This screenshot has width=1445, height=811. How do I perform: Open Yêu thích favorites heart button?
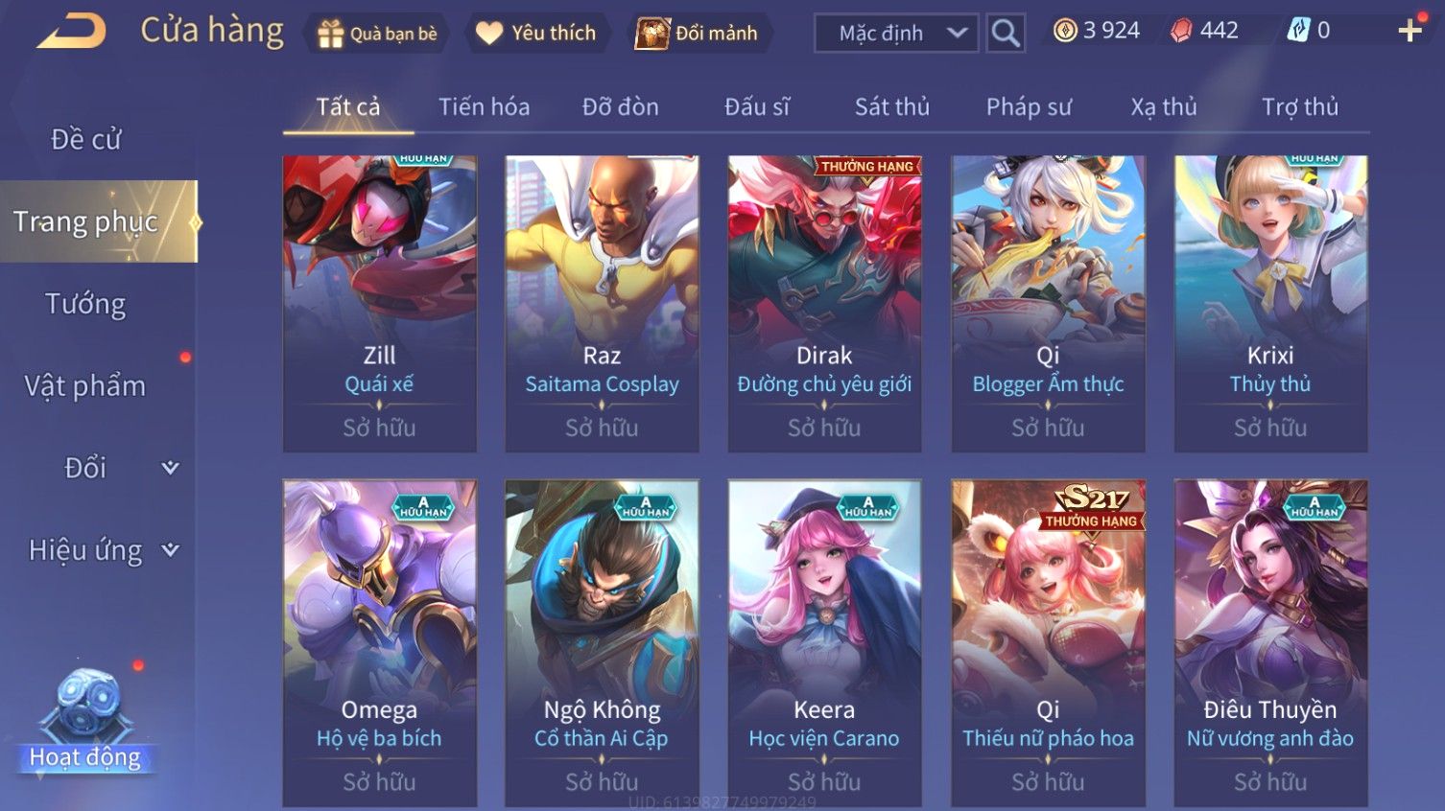coord(536,34)
